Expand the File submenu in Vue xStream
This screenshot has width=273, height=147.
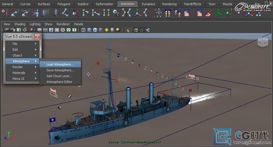[x=23, y=44]
